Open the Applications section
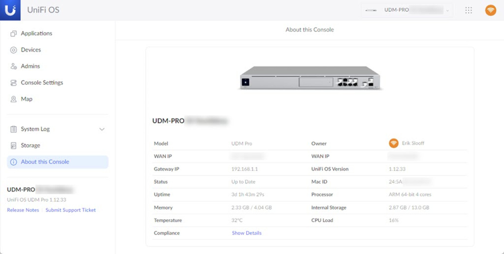 (36, 33)
